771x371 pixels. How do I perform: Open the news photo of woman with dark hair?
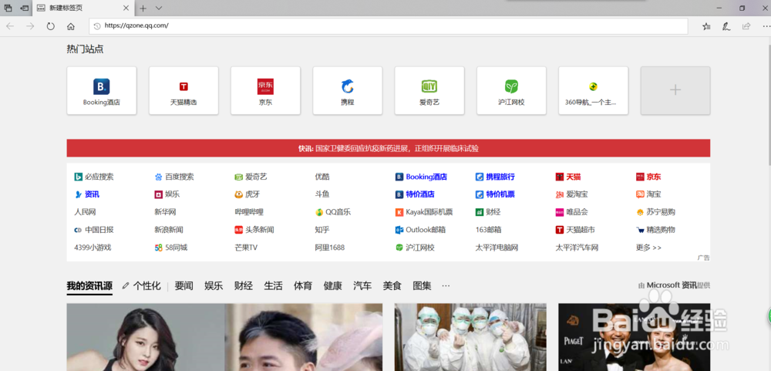click(146, 337)
